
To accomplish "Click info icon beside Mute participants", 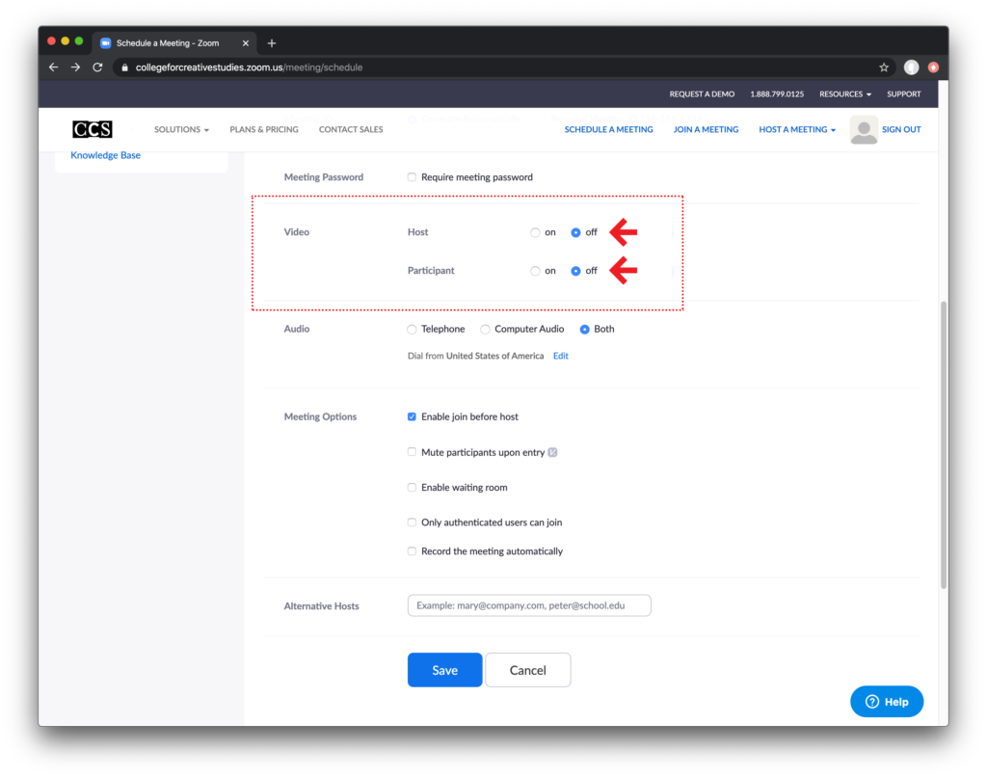I will 553,452.
